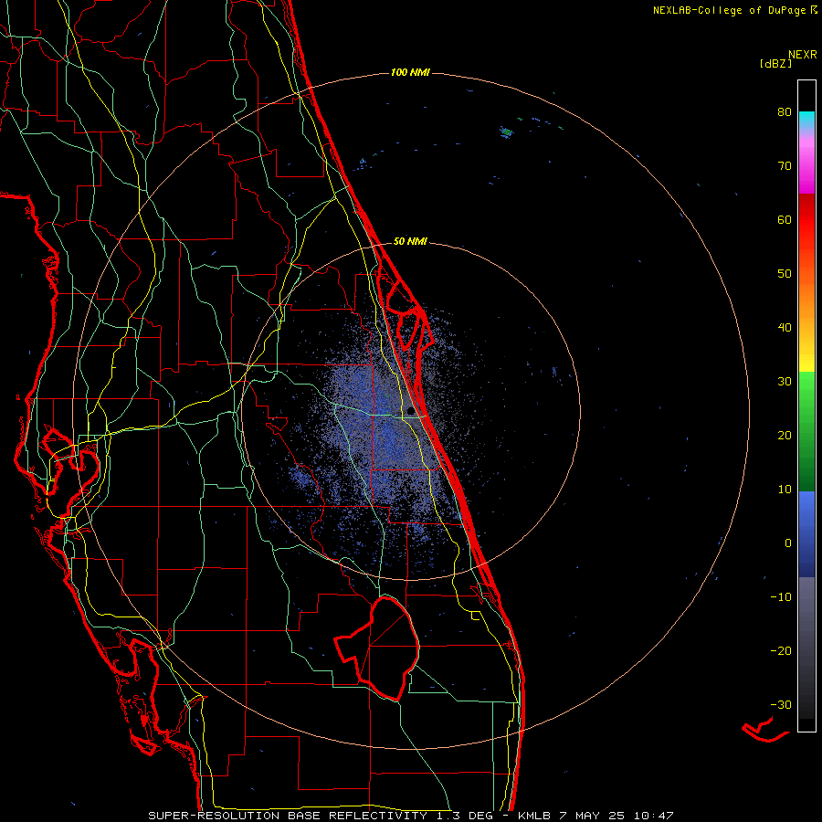Click the green segment of the color bar
Viewport: 822px width, 822px height.
[x=806, y=431]
